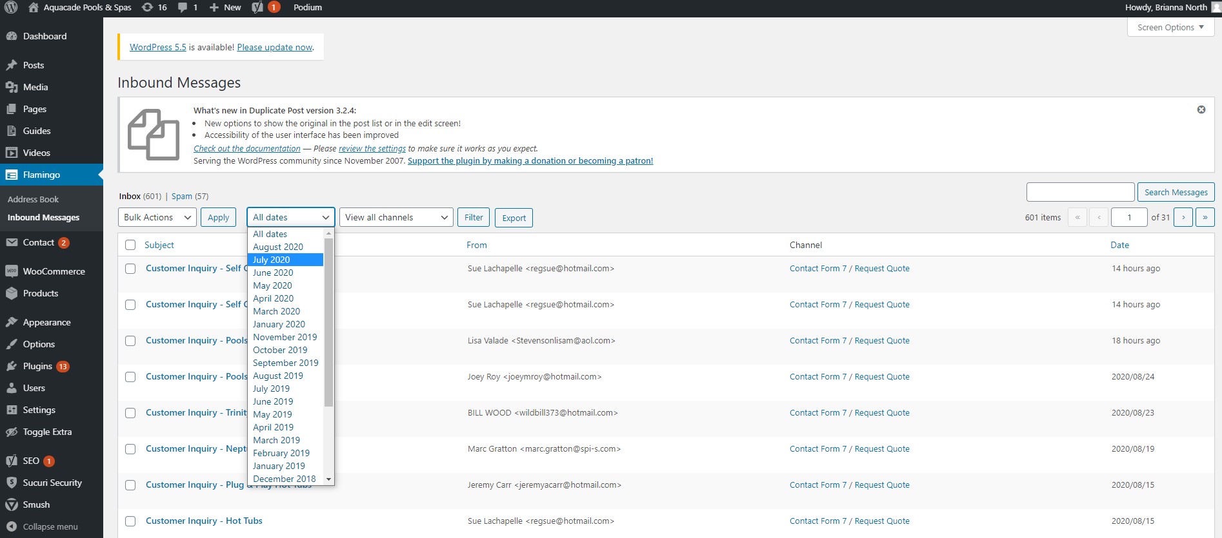Open the Appearance brush icon

tap(12, 322)
